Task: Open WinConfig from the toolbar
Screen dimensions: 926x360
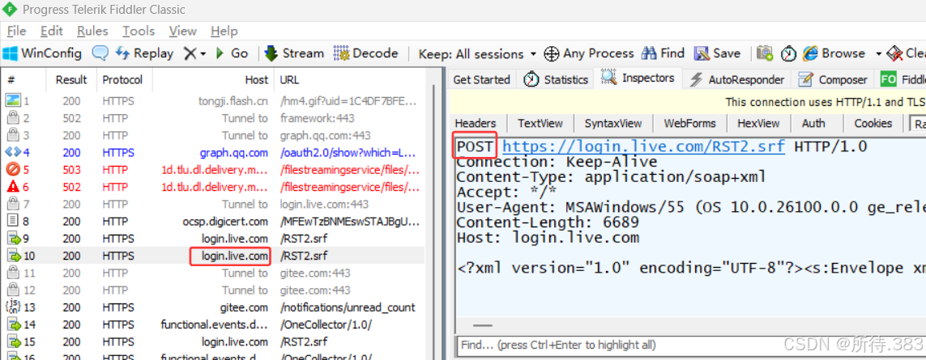Action: pyautogui.click(x=41, y=53)
